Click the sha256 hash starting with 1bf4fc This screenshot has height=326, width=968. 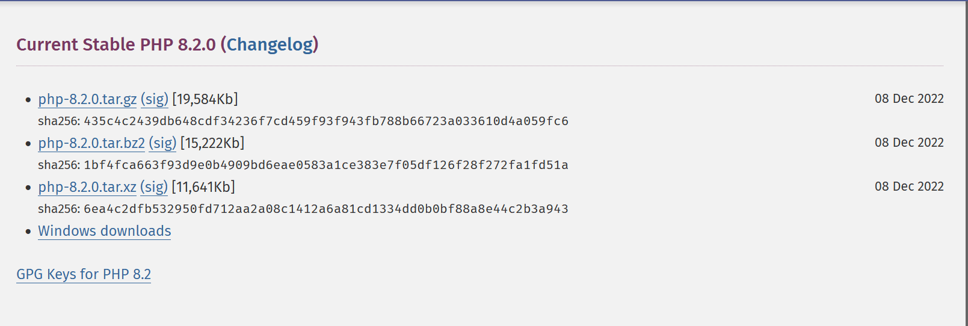[x=325, y=165]
